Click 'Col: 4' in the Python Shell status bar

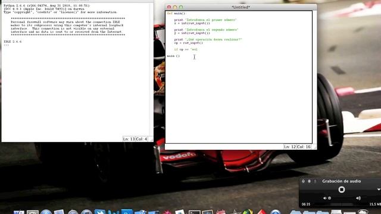142,139
